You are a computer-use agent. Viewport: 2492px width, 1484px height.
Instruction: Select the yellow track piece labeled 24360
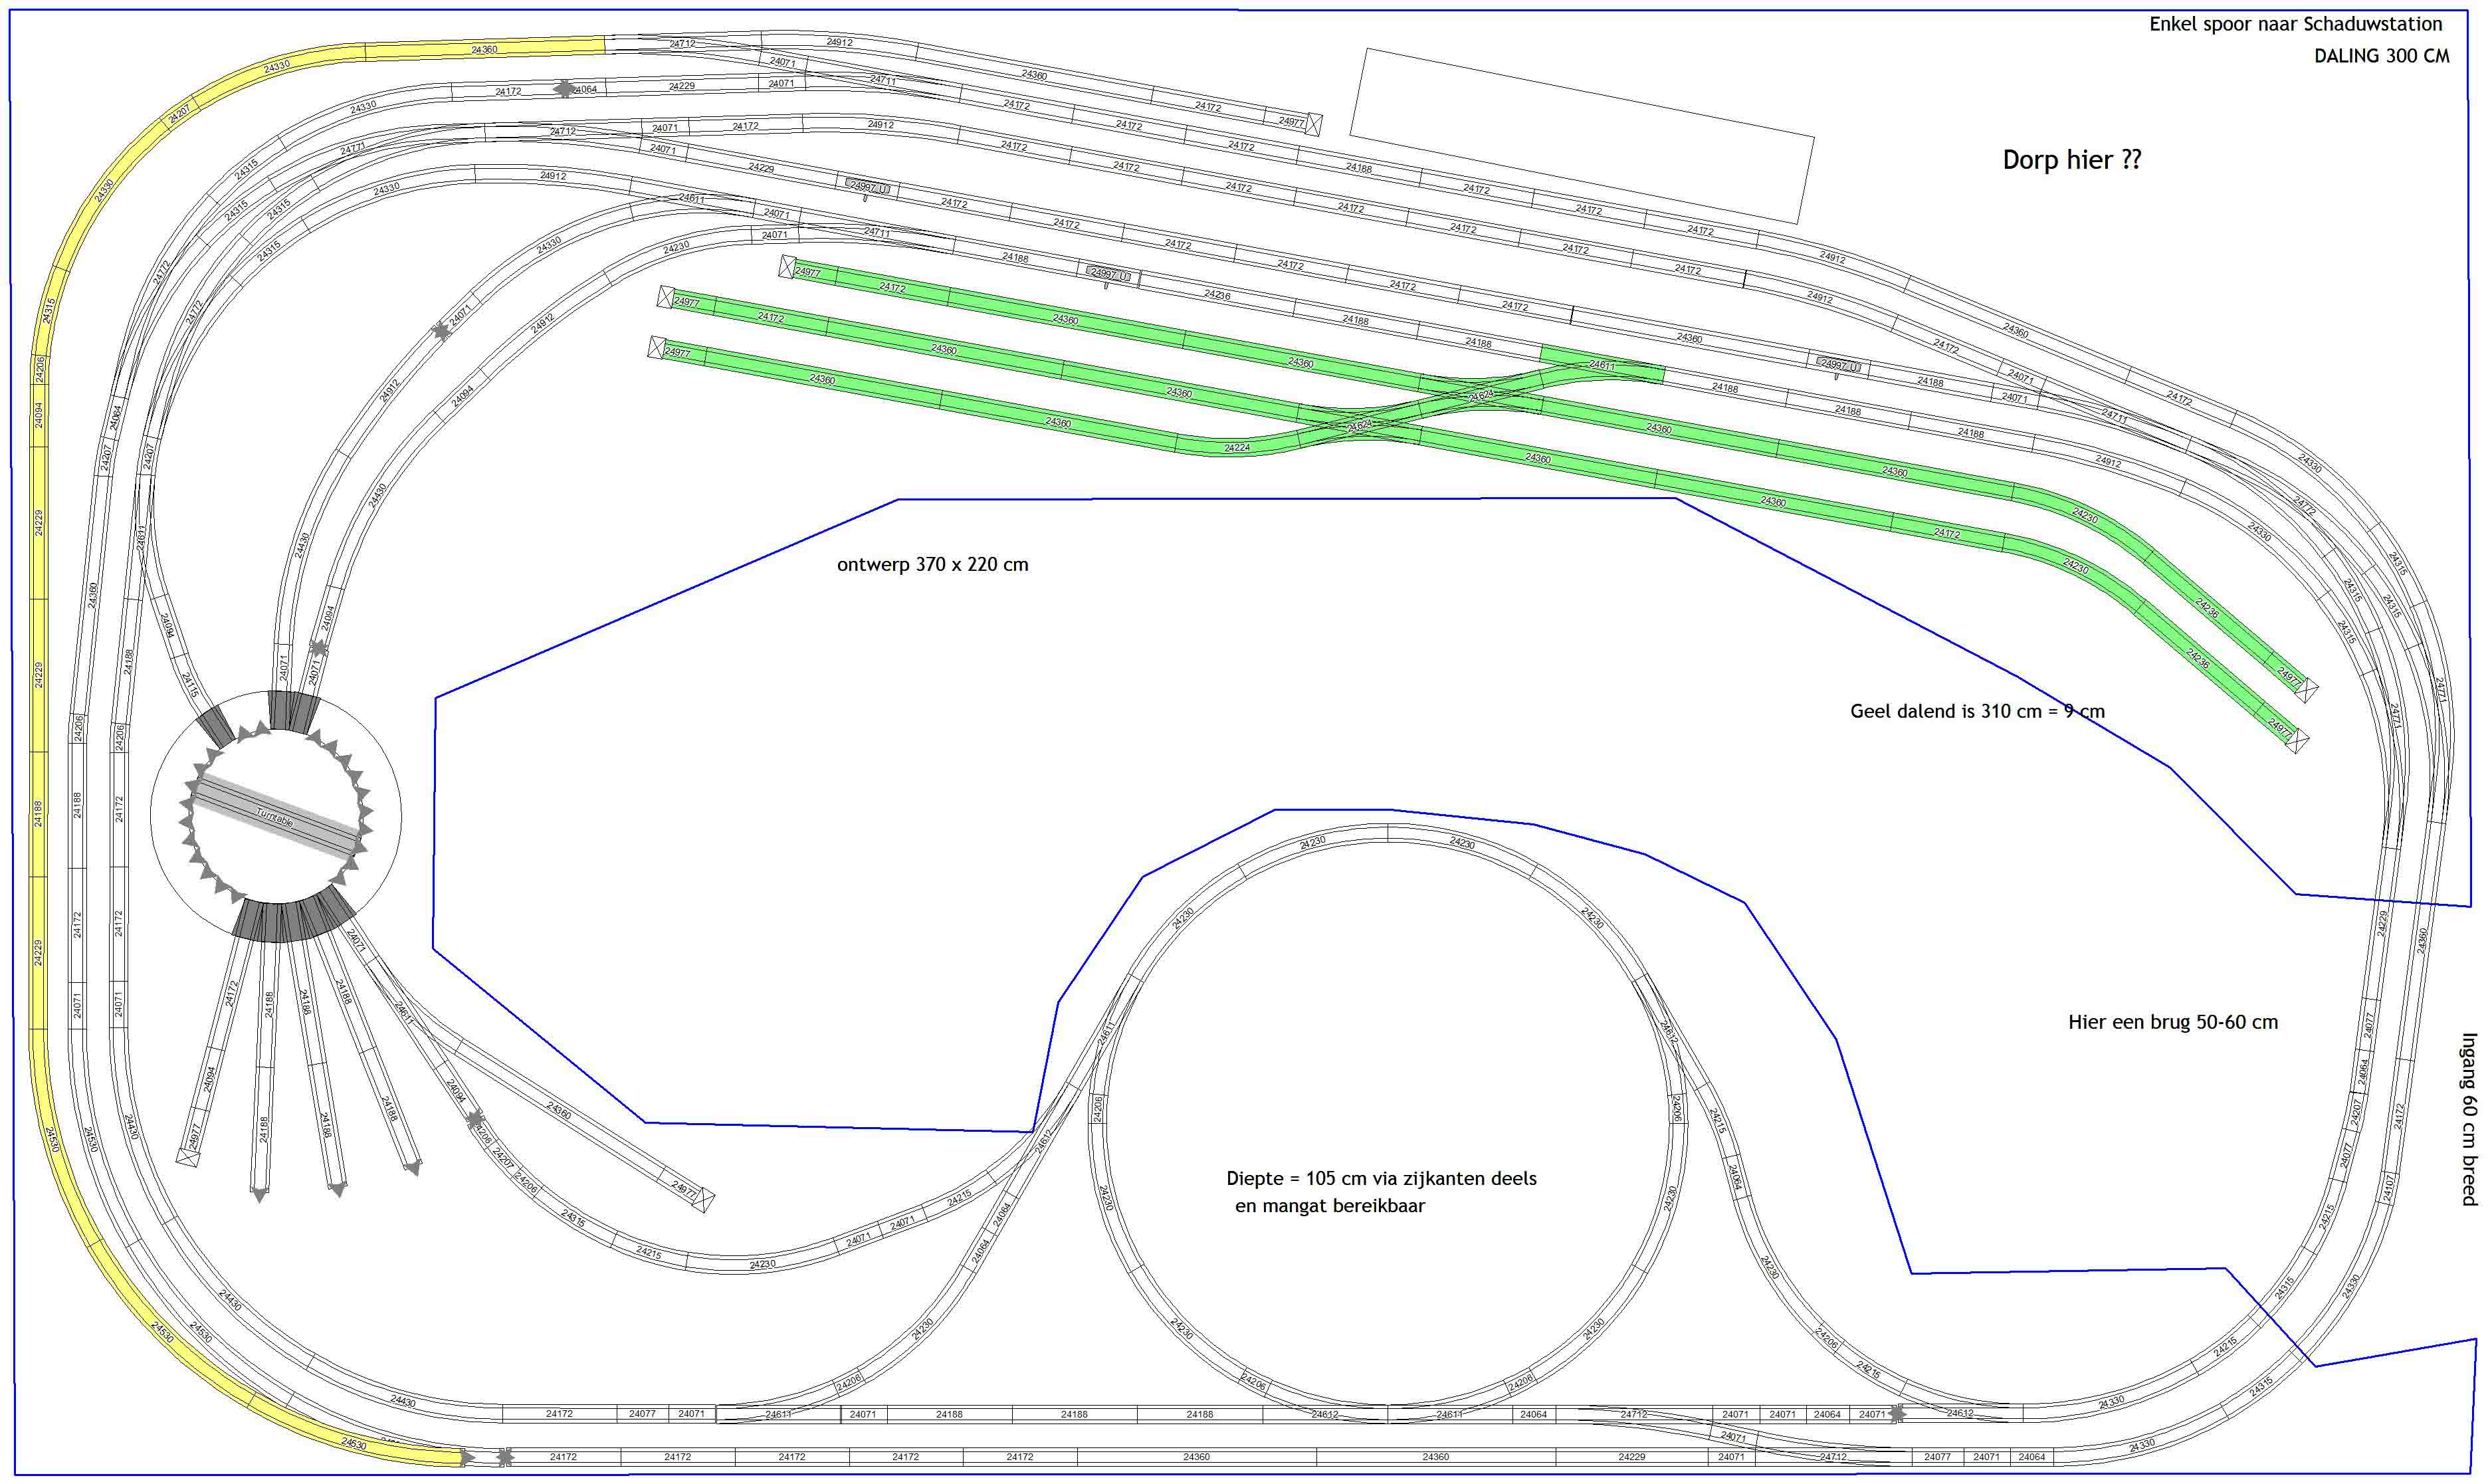(484, 49)
